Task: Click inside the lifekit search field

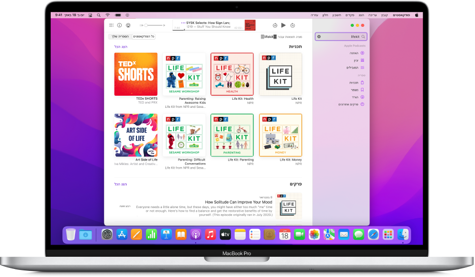Action: [x=341, y=36]
